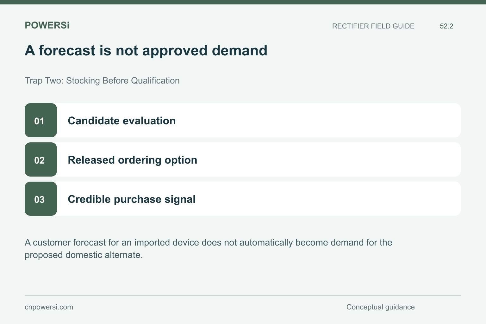Image resolution: width=486 pixels, height=324 pixels.
Task: Click the page number 52.2
Action: (x=446, y=26)
